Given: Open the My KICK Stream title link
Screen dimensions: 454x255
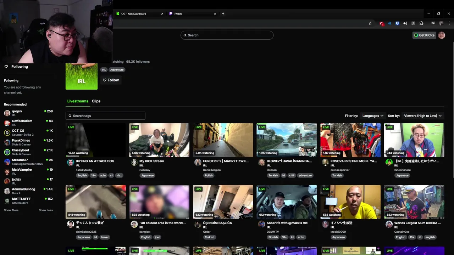Looking at the screenshot, I should coord(152,161).
